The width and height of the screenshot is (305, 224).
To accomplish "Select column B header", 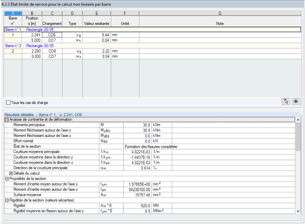I will click(32, 13).
